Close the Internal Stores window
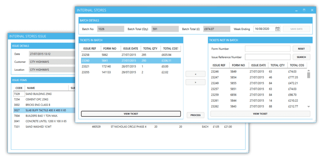This screenshot has width=322, height=160. click(312, 10)
